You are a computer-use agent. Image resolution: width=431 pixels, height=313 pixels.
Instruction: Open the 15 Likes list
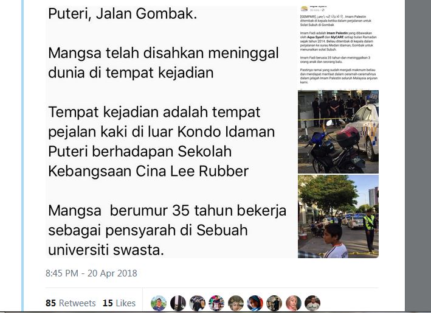click(119, 303)
